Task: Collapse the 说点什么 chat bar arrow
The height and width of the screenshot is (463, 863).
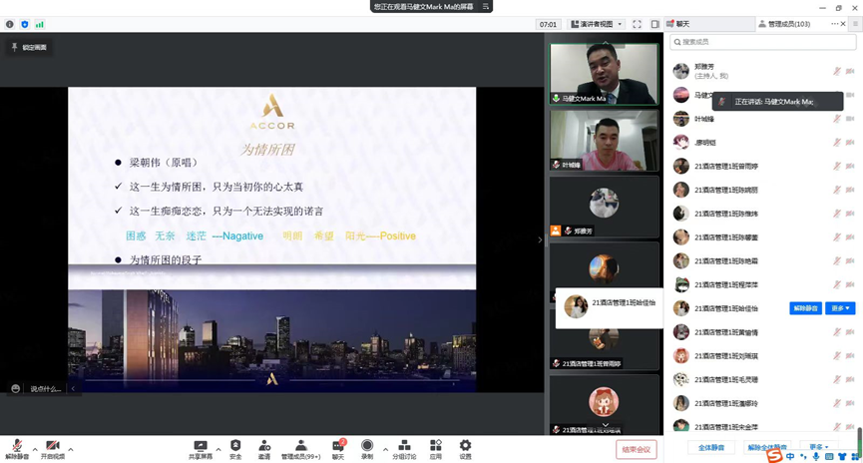Action: (x=73, y=389)
